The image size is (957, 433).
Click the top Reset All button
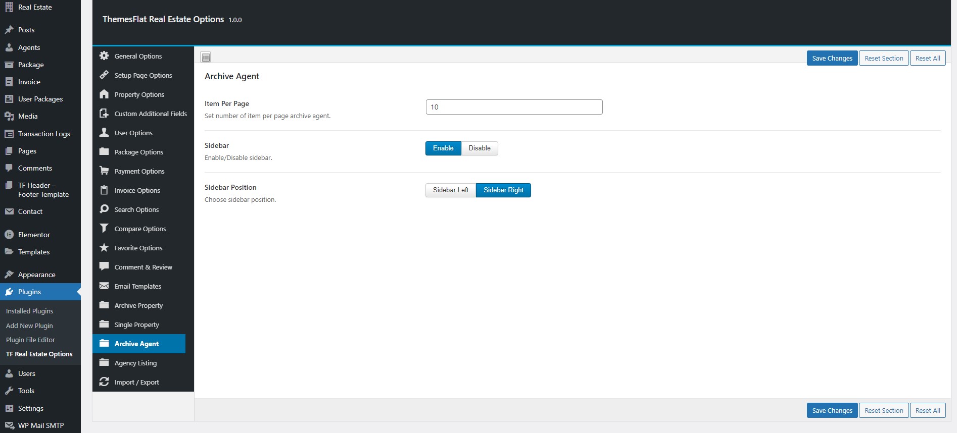(928, 58)
